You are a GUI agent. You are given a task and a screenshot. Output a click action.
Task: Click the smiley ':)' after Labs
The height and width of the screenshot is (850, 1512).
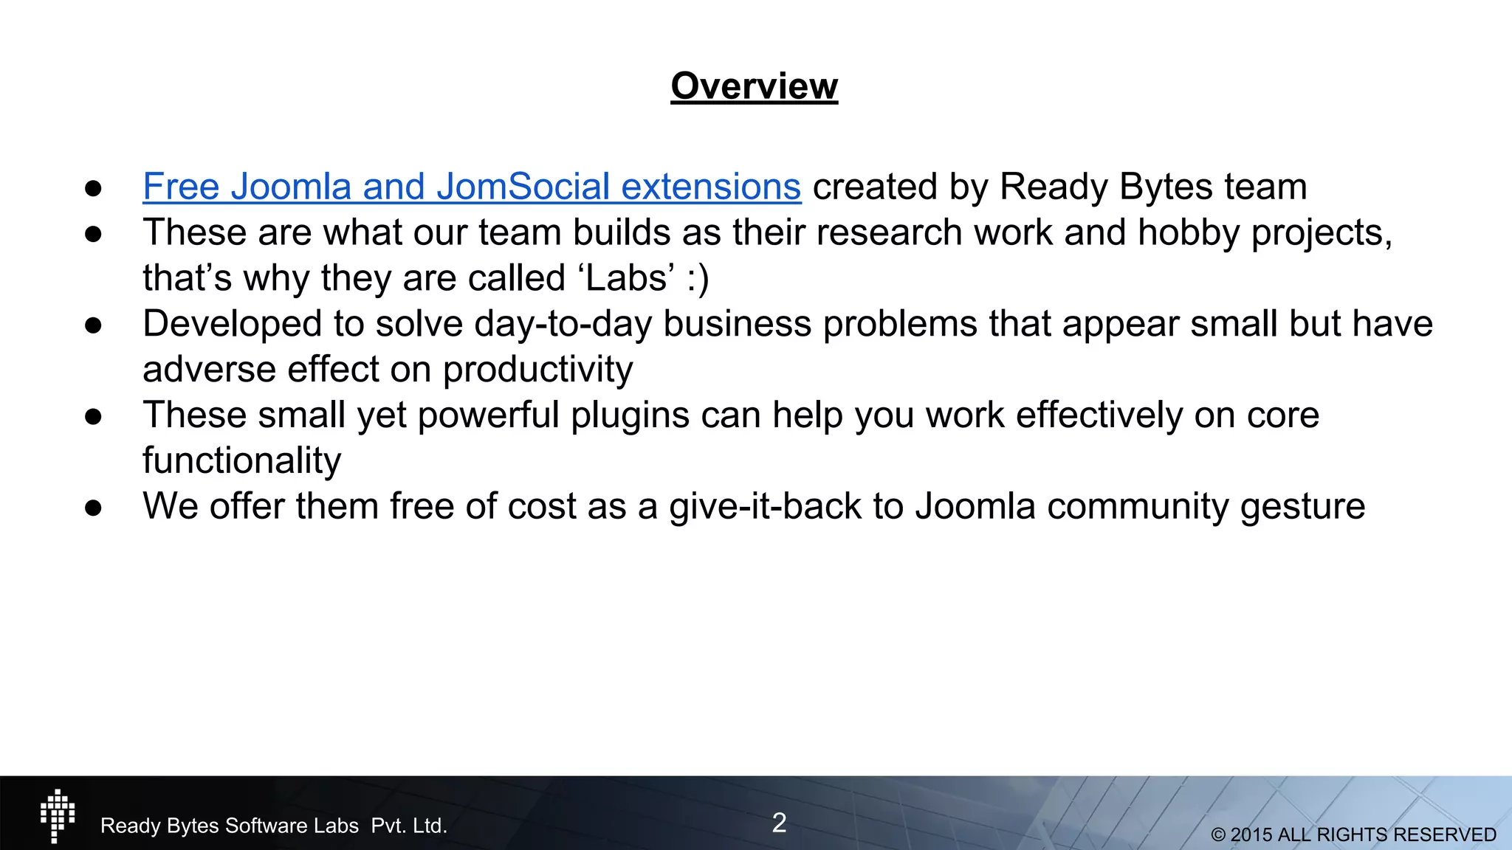[698, 278]
